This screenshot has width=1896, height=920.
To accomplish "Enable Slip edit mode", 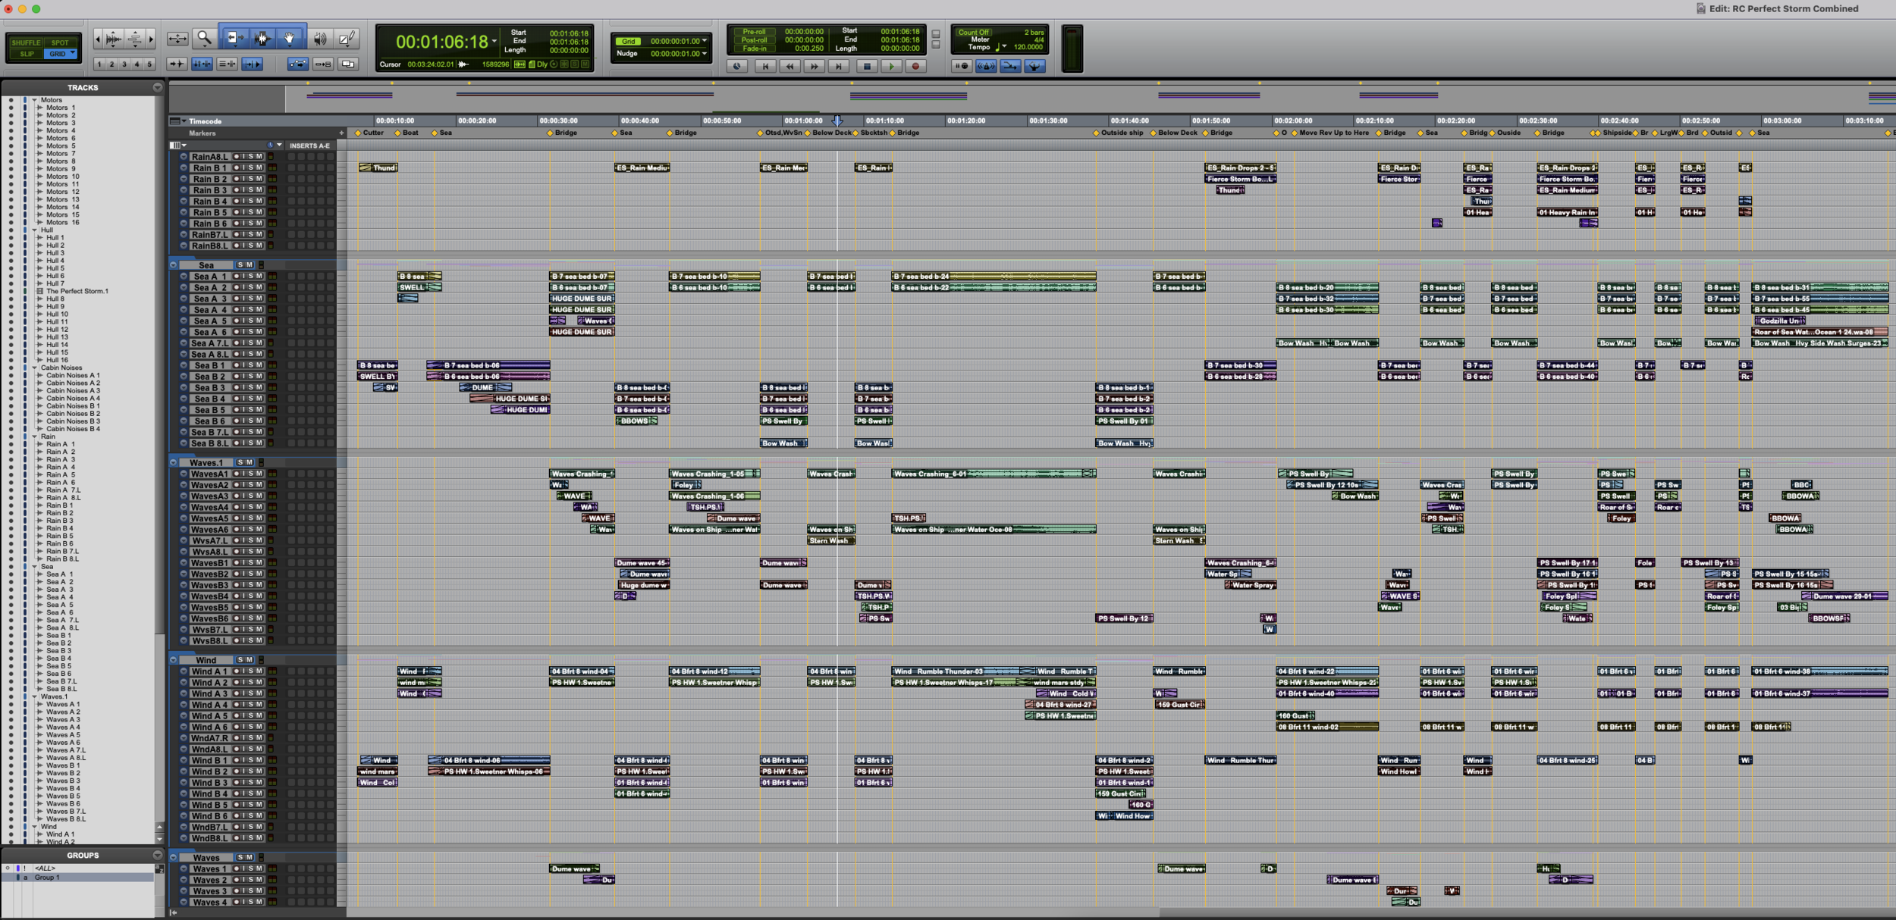I will 26,54.
